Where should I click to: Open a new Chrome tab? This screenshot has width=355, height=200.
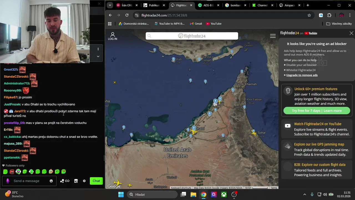[x=308, y=5]
